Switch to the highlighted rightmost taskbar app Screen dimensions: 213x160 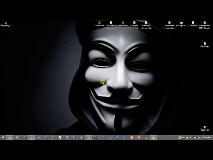point(153,138)
